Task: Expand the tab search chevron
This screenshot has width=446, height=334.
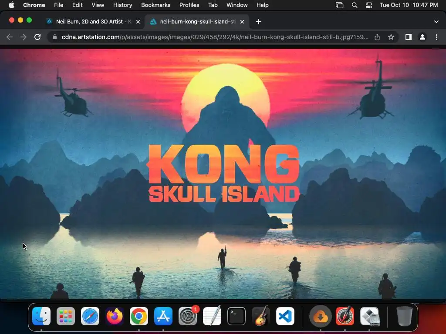Action: click(436, 22)
